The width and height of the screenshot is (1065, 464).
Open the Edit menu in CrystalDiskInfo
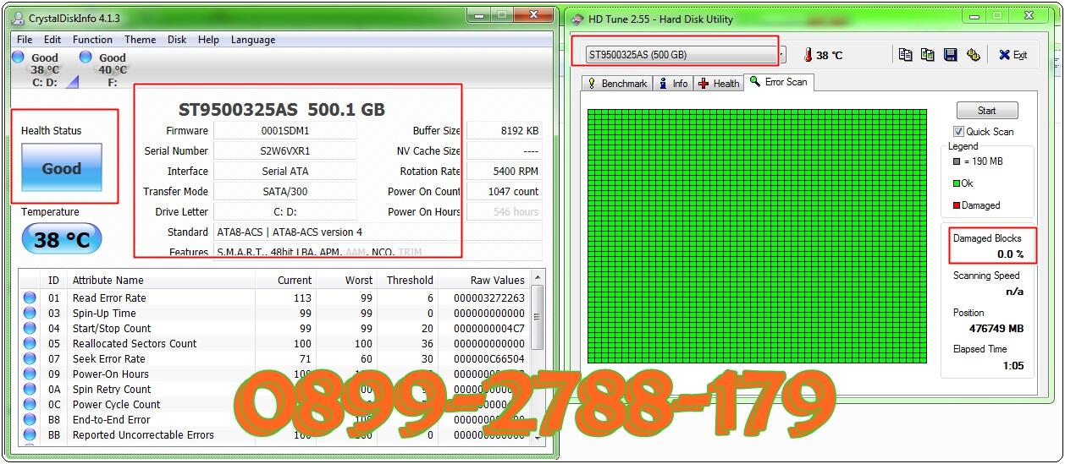52,40
